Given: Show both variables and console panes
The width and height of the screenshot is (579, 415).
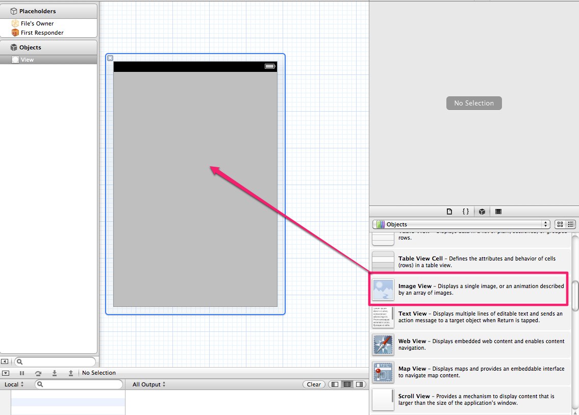Looking at the screenshot, I should click(347, 384).
